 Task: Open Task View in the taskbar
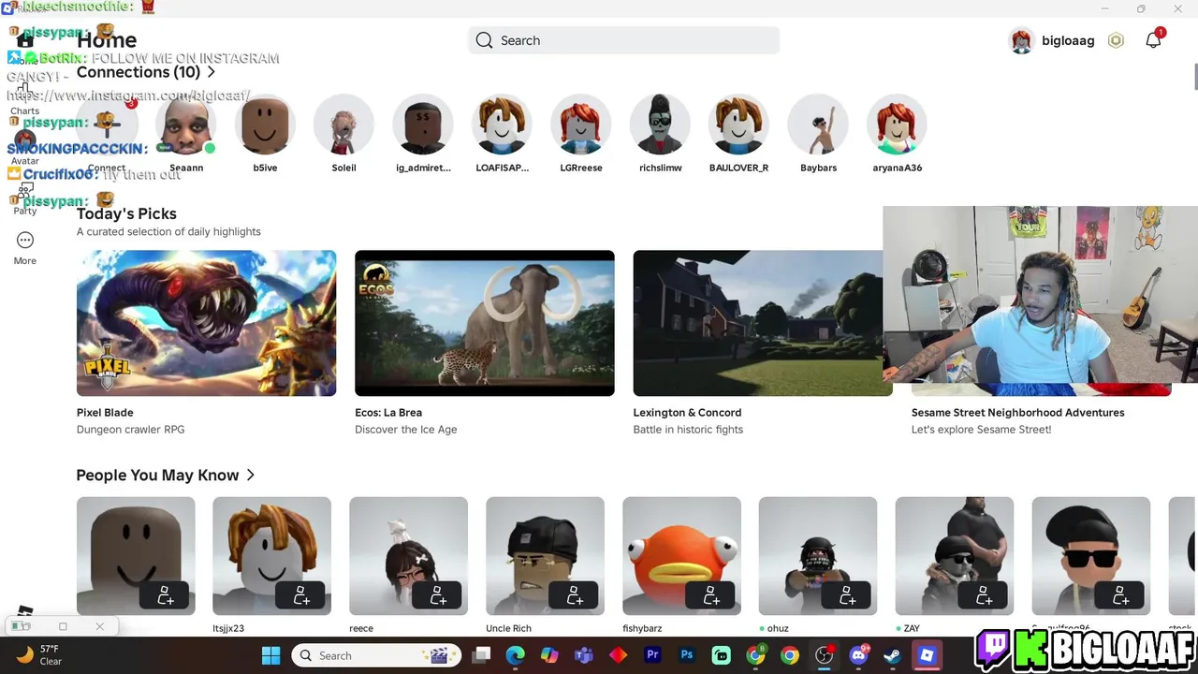pos(481,655)
